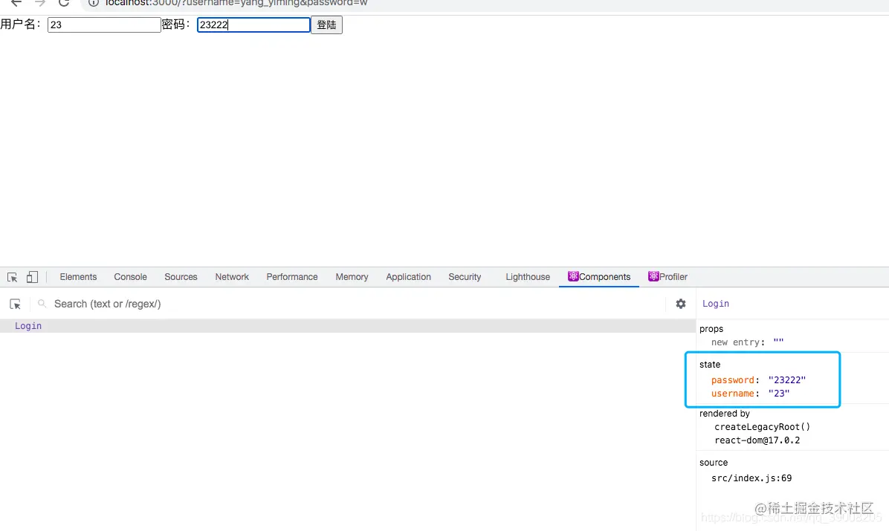Edit the password state value "23222"
The image size is (889, 531).
click(x=787, y=380)
